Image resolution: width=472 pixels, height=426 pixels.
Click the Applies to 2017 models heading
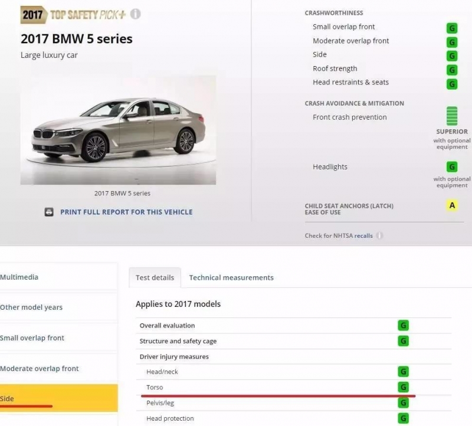pos(178,304)
